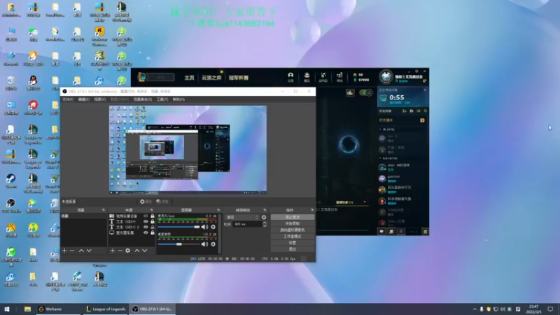Move the selected source down

pos(145,251)
